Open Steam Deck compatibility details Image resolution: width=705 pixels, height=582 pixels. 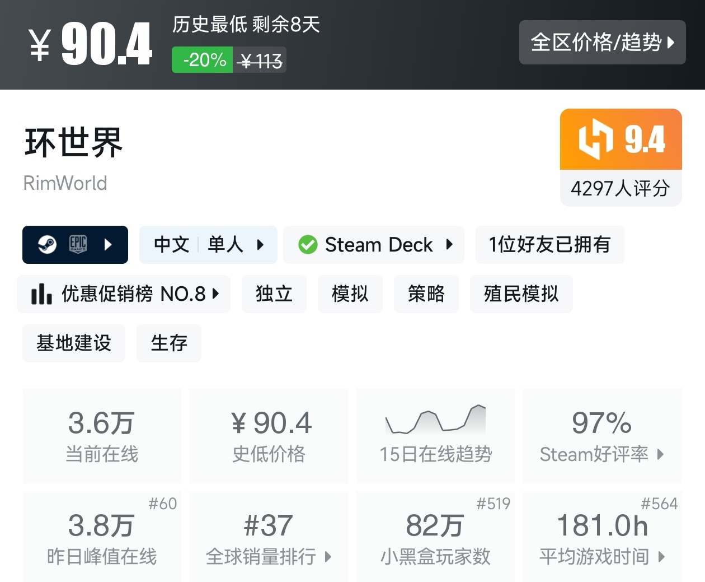pos(374,245)
